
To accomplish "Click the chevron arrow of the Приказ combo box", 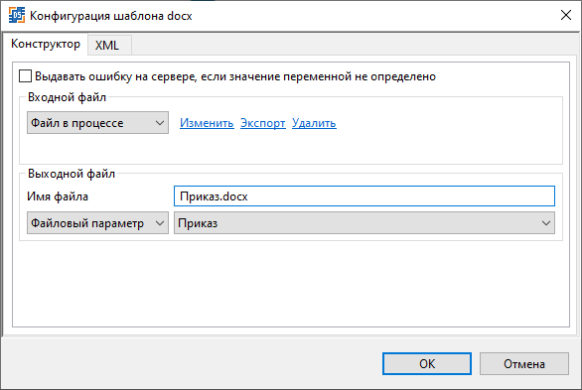I will tap(546, 223).
